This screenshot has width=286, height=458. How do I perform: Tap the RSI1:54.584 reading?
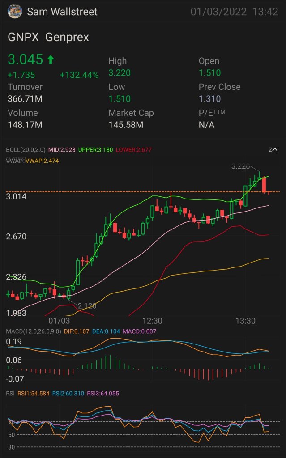(x=33, y=394)
